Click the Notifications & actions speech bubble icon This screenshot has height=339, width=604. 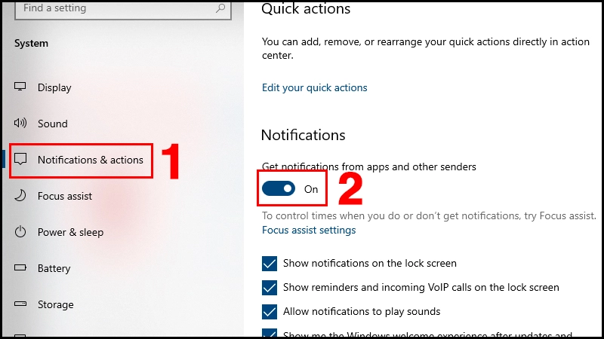(x=20, y=159)
